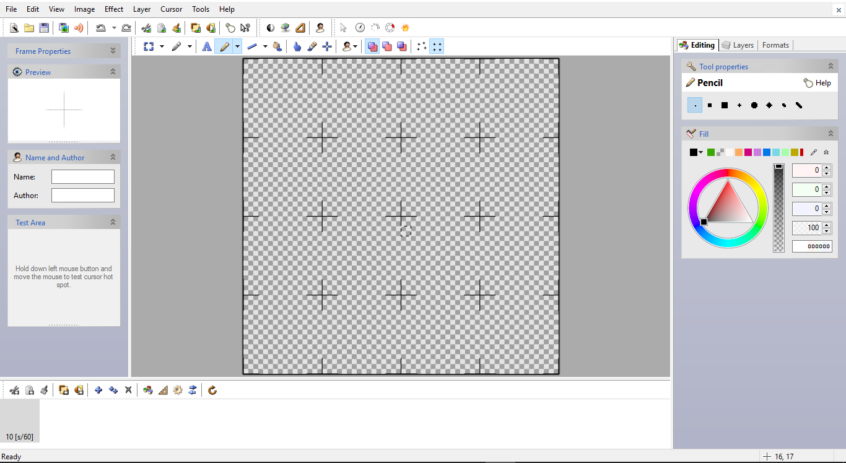Click the arrow cursor icon in top toolbar
The image size is (846, 463).
point(344,28)
